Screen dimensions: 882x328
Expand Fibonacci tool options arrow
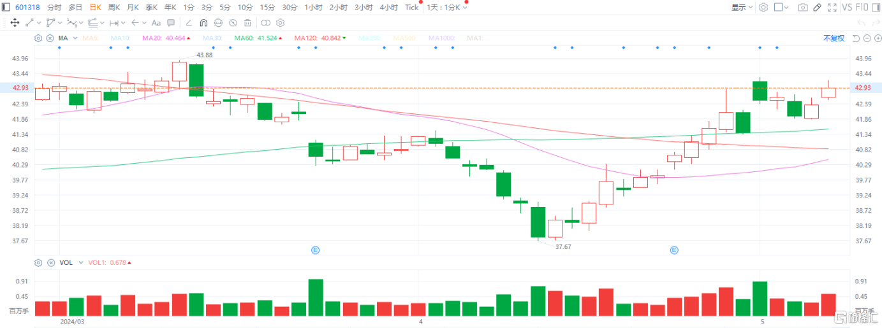coord(102,23)
